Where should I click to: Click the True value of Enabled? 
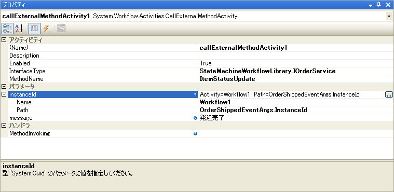tap(206, 63)
